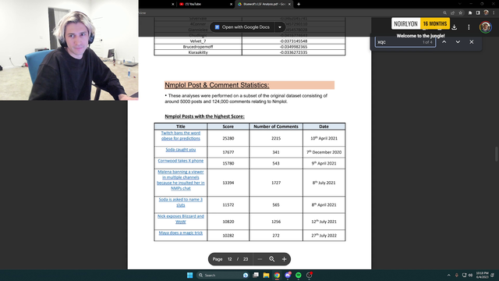Open the Soda caught you link
This screenshot has width=499, height=281.
(180, 149)
